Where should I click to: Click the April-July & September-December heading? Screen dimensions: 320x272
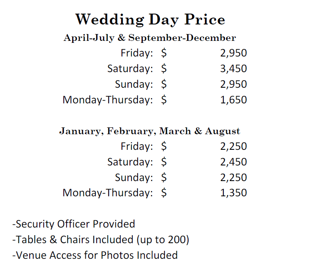coord(150,38)
